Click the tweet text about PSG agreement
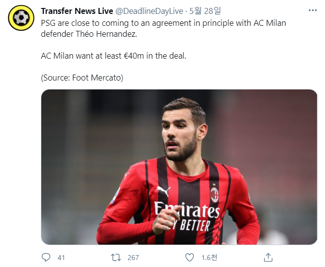Screen dimensions: 325x267 tap(163, 28)
